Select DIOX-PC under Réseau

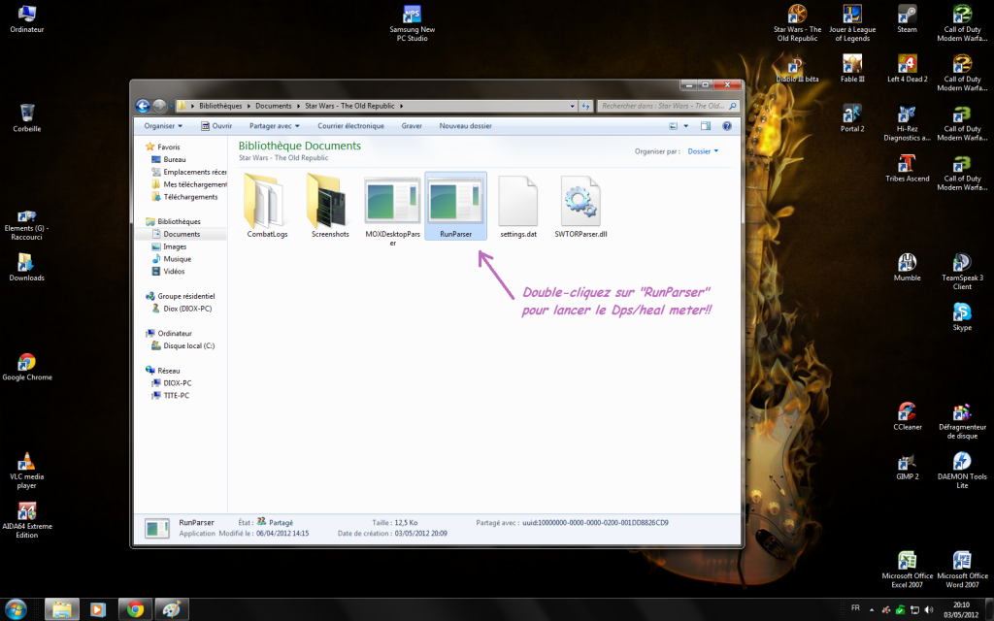[171, 382]
